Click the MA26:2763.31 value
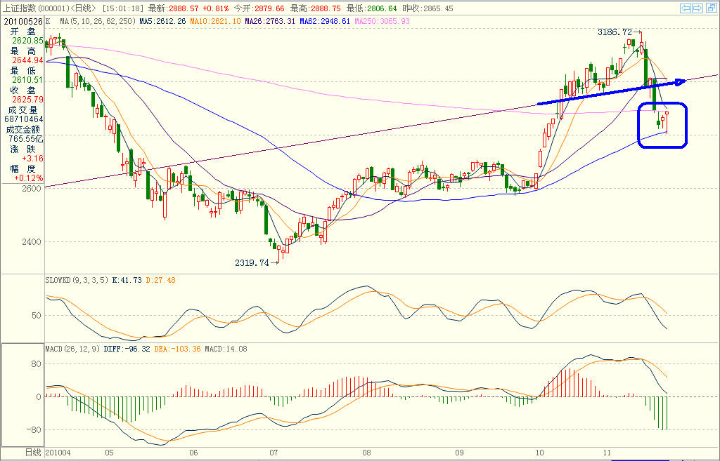 [x=270, y=22]
